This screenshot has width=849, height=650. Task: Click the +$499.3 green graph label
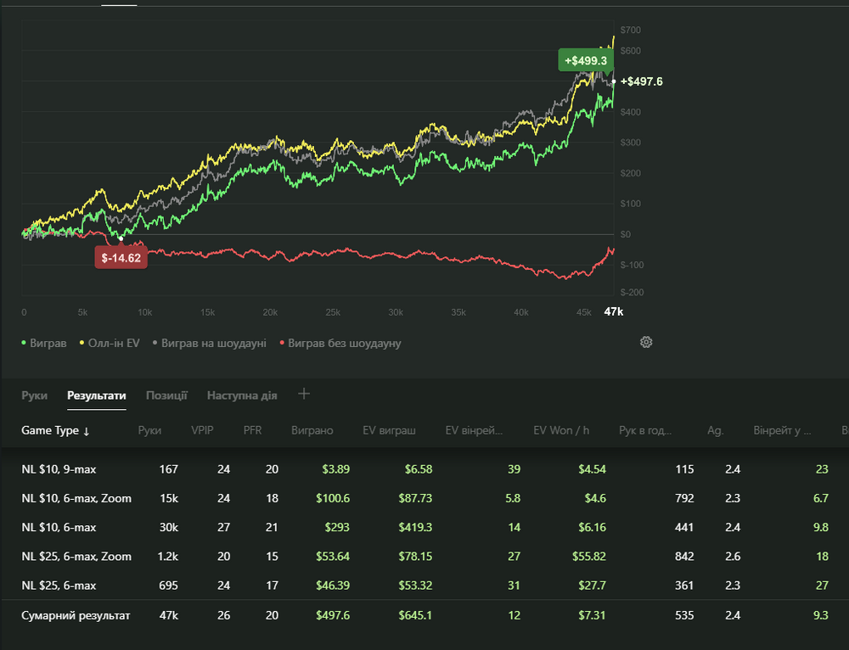585,61
